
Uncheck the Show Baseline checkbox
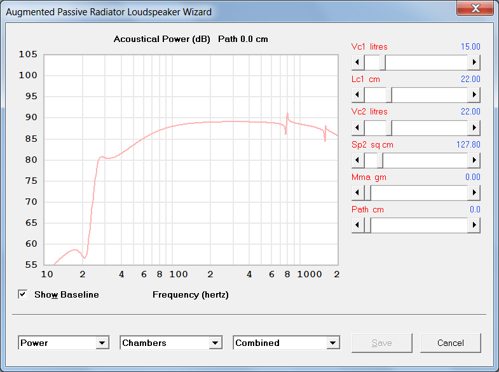(x=23, y=294)
